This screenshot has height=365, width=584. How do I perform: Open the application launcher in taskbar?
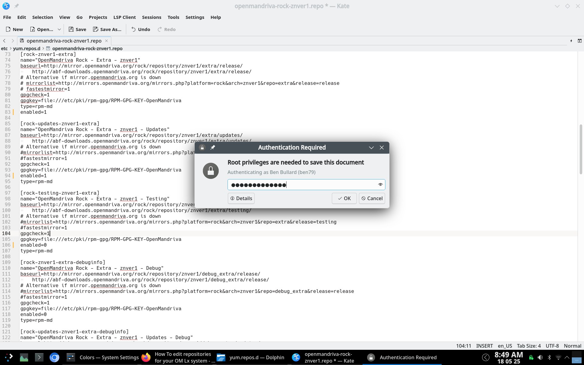point(9,357)
